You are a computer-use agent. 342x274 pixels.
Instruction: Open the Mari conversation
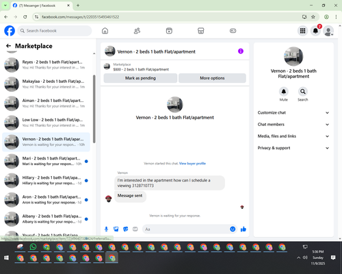[x=46, y=161]
